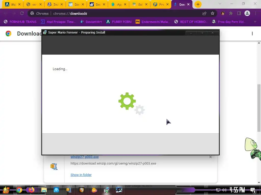
Task: Open the Chrome Extensions puzzle icon
Action: [x=231, y=13]
